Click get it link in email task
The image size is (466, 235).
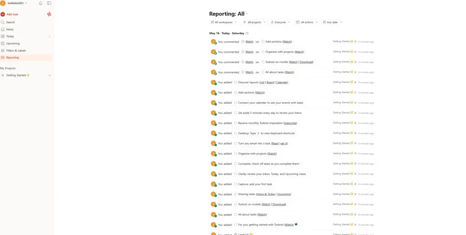(x=284, y=143)
